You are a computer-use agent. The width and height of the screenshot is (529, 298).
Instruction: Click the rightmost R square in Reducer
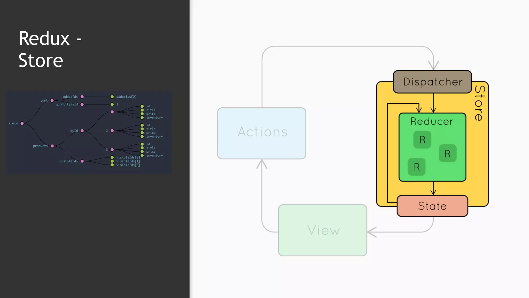tap(448, 153)
